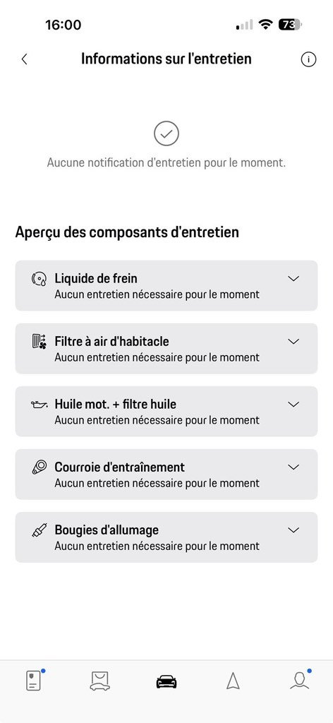Tap the cabin air filter icon
This screenshot has width=333, height=723.
click(x=39, y=342)
